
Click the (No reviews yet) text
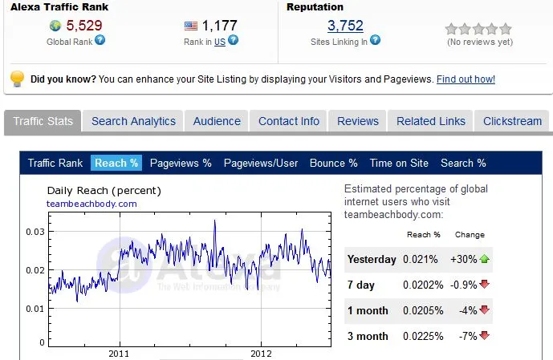pos(480,42)
